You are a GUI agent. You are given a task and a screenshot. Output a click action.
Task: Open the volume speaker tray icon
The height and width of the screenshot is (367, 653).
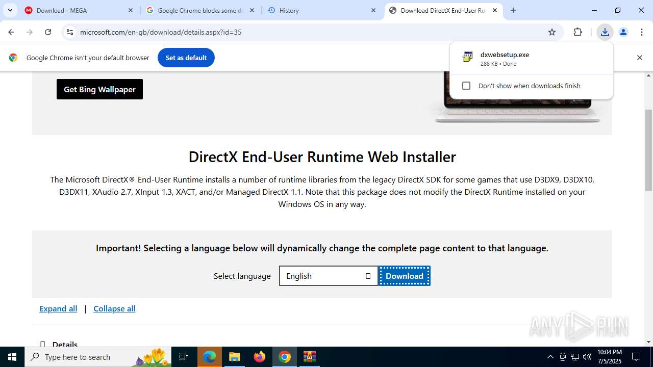(x=587, y=357)
